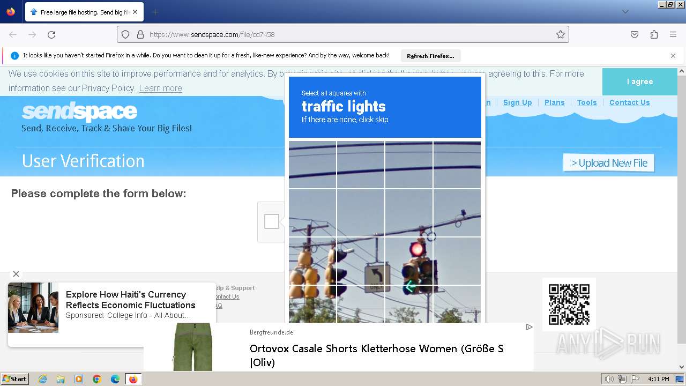
Task: Open the volume speaker tray icon
Action: (609, 379)
